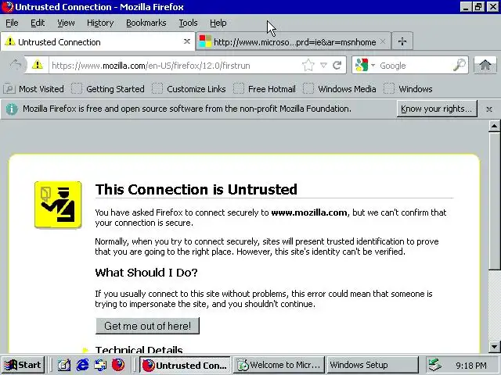Image resolution: width=501 pixels, height=375 pixels.
Task: Open the Windows Media bookmark
Action: point(340,89)
